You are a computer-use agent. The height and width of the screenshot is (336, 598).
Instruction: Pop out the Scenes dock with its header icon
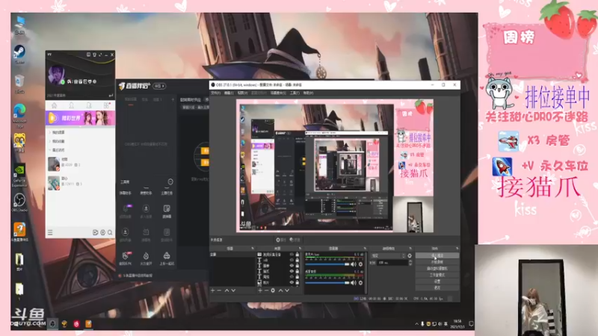pos(253,249)
